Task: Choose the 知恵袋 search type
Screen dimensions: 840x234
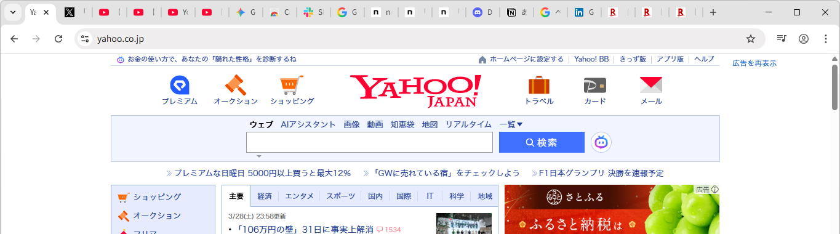Action: pos(402,124)
